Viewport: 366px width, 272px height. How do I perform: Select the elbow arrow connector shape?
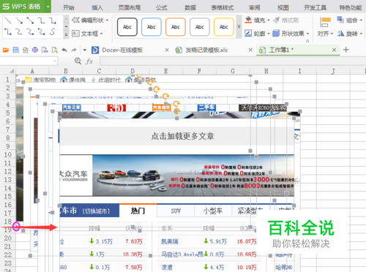click(x=53, y=20)
